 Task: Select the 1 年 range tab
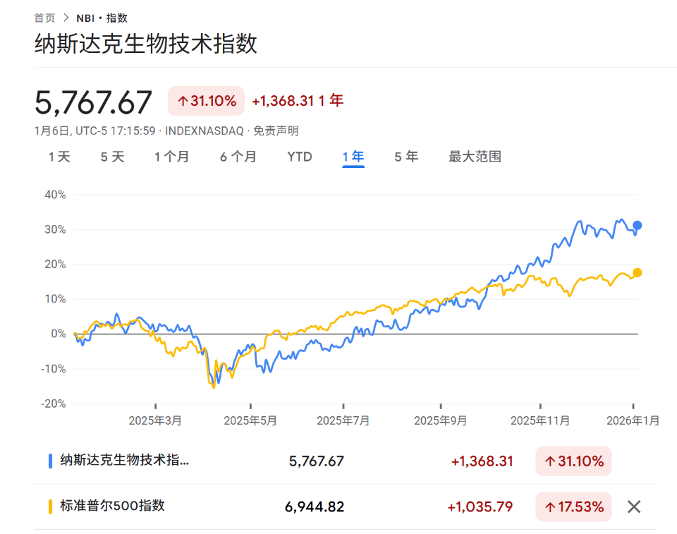coord(353,157)
